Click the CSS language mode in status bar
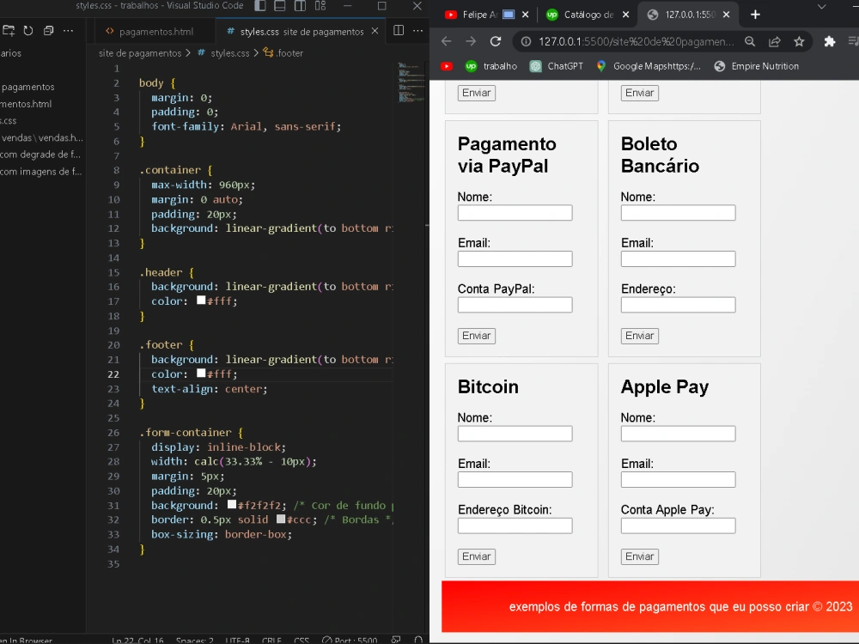This screenshot has width=859, height=644. point(302,640)
